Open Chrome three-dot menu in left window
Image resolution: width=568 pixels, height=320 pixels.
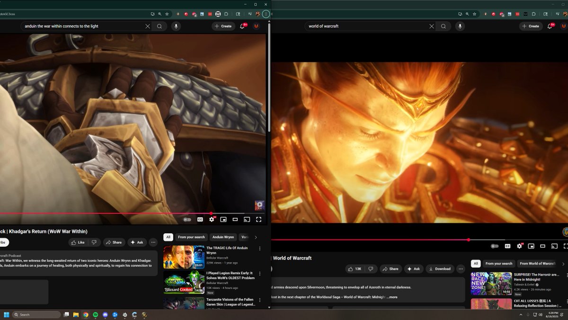(266, 14)
